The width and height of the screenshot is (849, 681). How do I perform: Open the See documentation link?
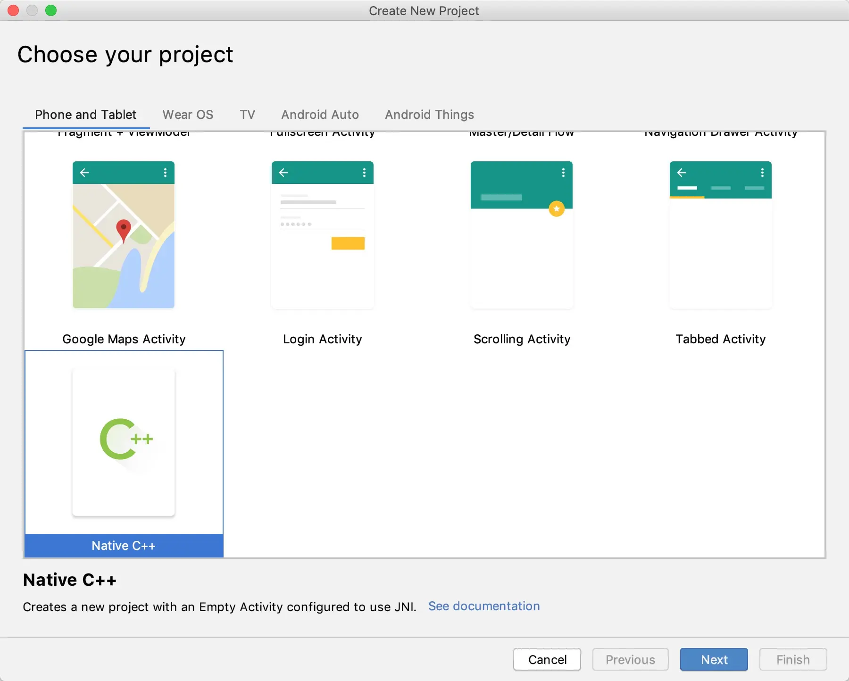pos(484,606)
